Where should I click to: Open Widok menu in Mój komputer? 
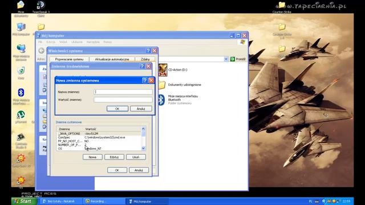[63, 42]
